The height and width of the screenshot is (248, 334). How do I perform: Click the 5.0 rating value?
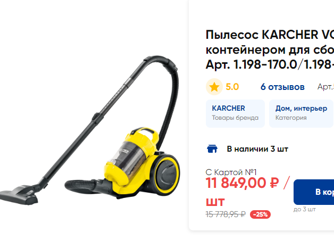(x=232, y=87)
